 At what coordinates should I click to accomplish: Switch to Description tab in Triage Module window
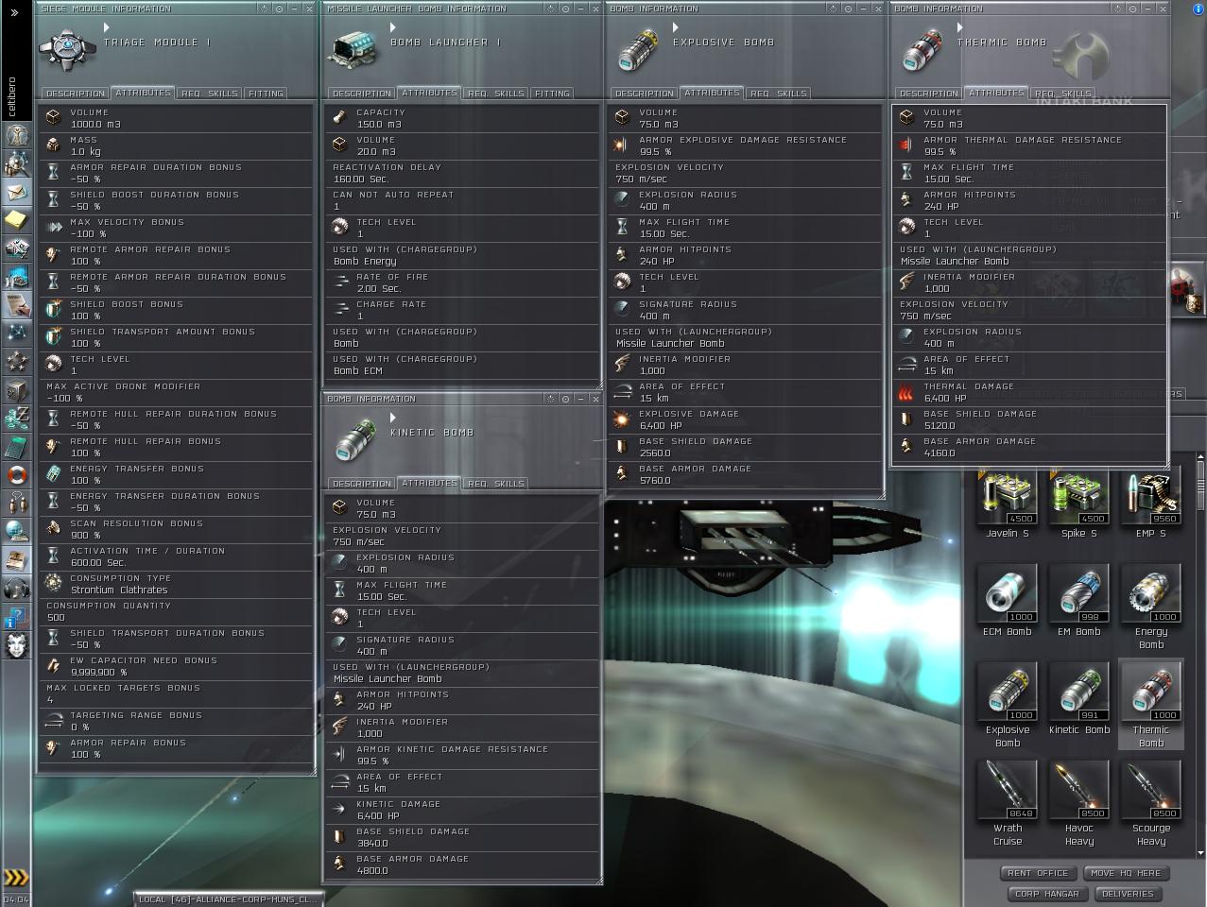[x=76, y=94]
